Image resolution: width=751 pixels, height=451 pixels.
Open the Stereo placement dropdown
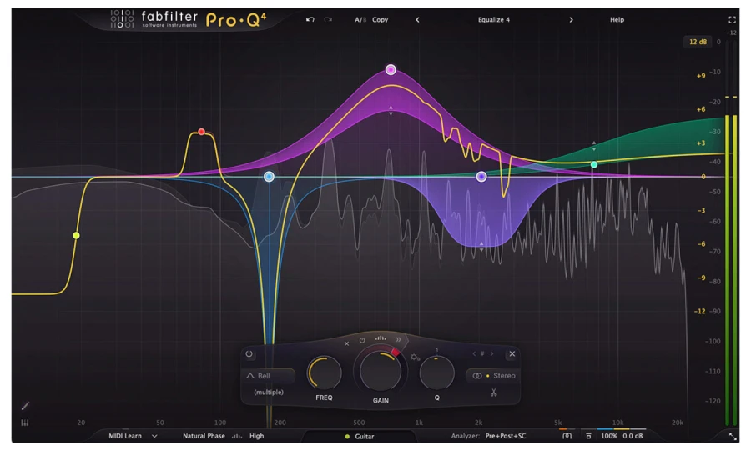click(493, 376)
